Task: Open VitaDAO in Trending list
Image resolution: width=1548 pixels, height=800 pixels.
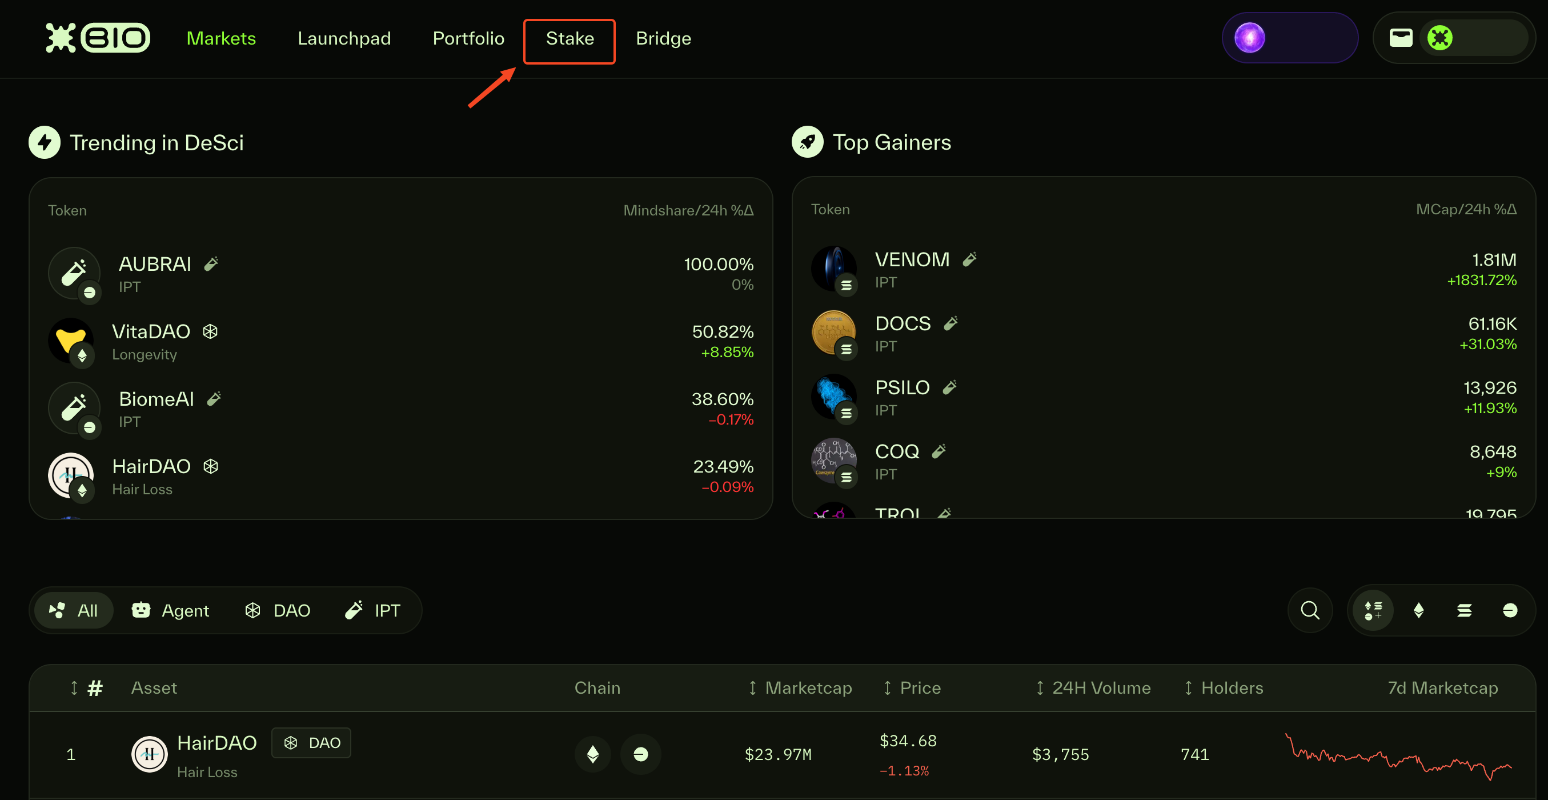Action: (x=151, y=332)
